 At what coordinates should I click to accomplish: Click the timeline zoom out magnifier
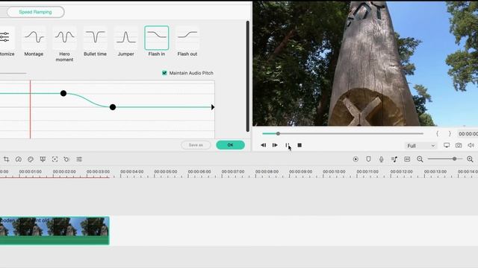click(x=420, y=159)
